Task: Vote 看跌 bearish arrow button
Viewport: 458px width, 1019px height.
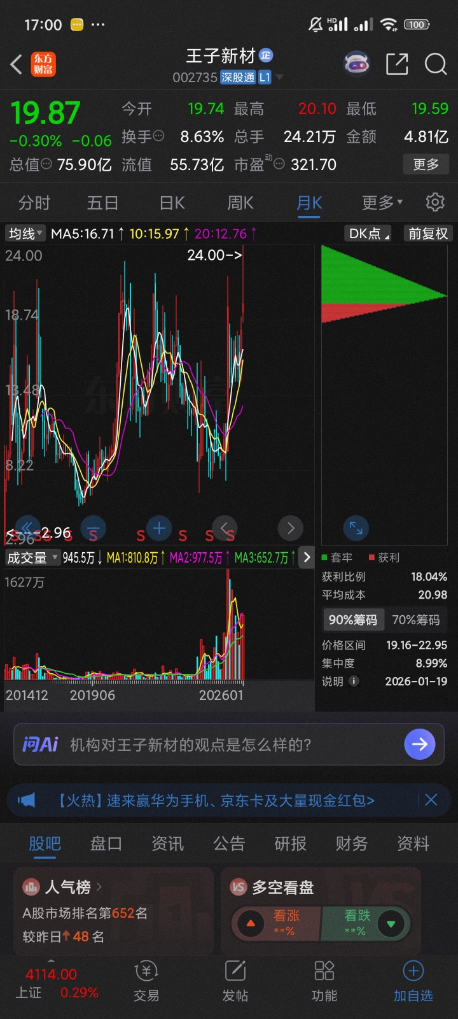Action: tap(391, 923)
